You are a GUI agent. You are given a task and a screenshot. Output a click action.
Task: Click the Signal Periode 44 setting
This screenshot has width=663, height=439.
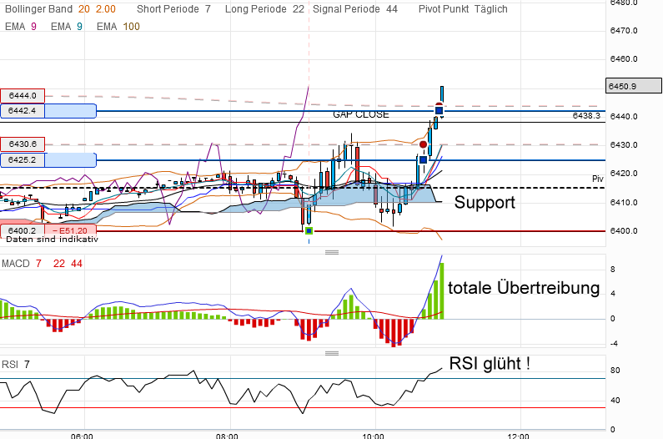coord(354,9)
